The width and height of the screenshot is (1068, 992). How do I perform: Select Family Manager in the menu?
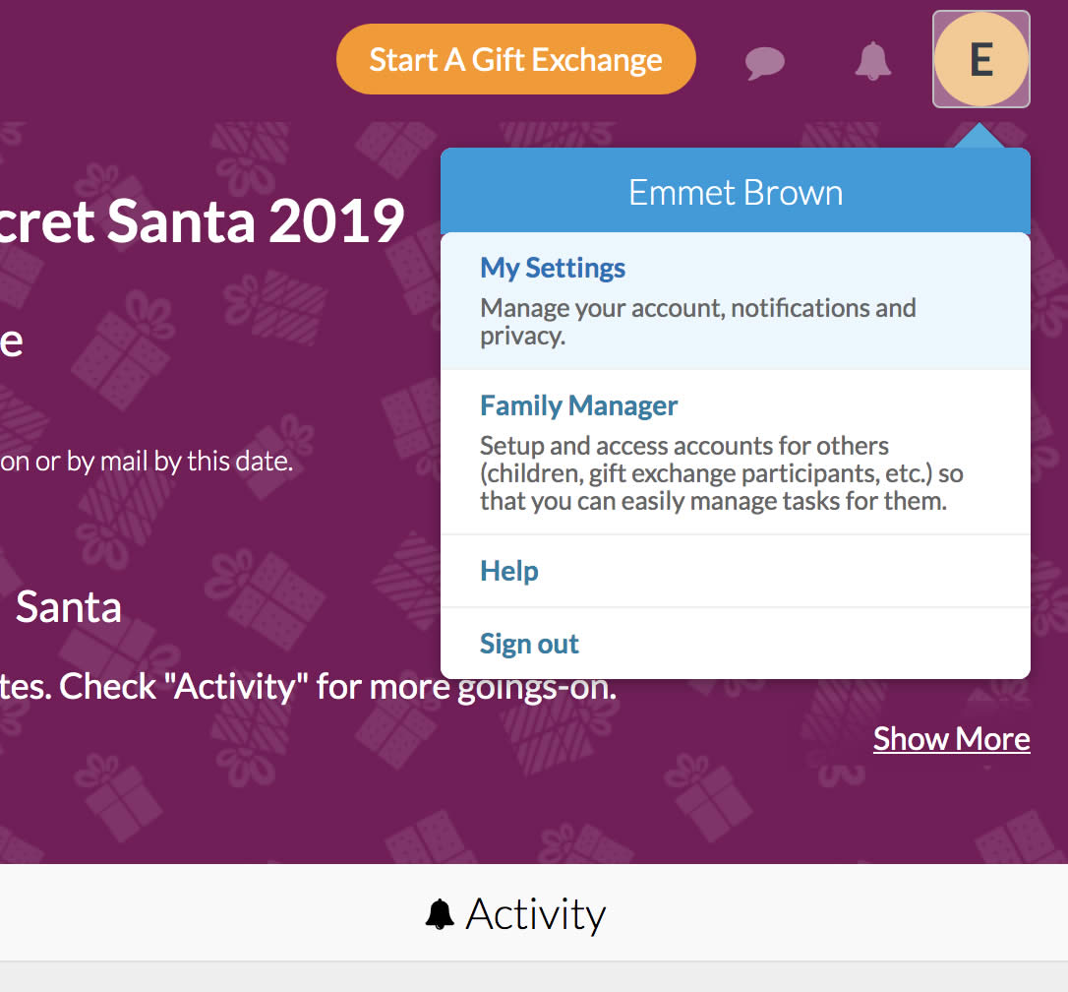579,405
